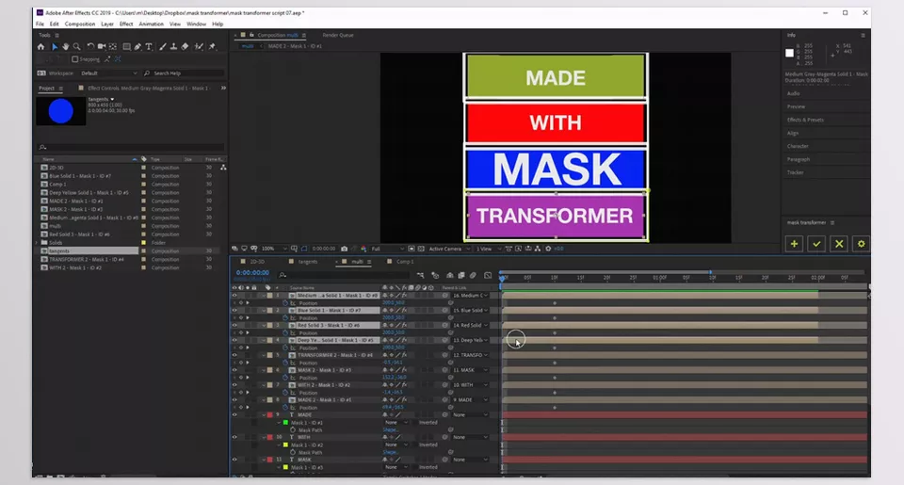Screen dimensions: 904x485
Task: Select the Rectangle shape tool
Action: (x=126, y=47)
